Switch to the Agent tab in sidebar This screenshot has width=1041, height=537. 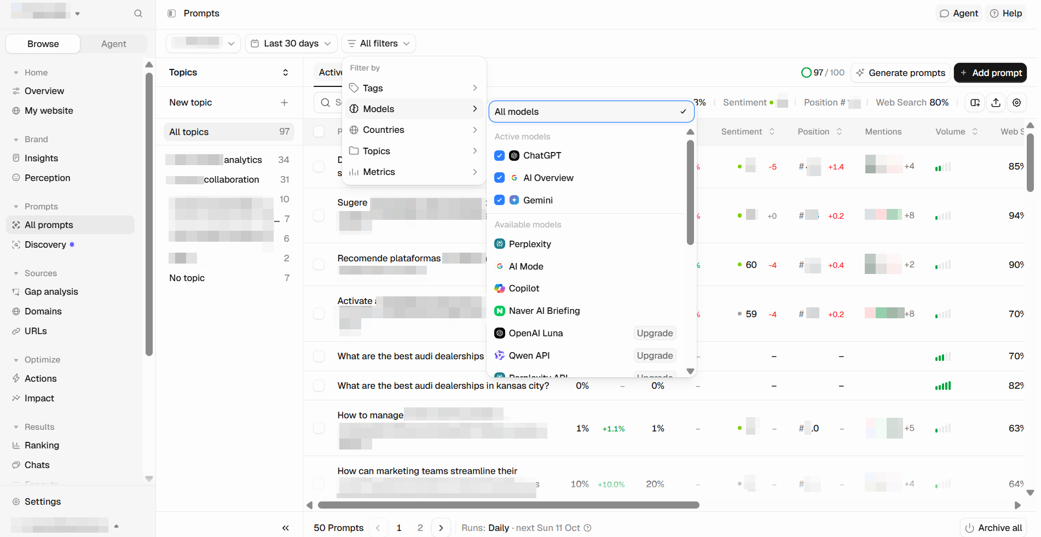click(113, 44)
